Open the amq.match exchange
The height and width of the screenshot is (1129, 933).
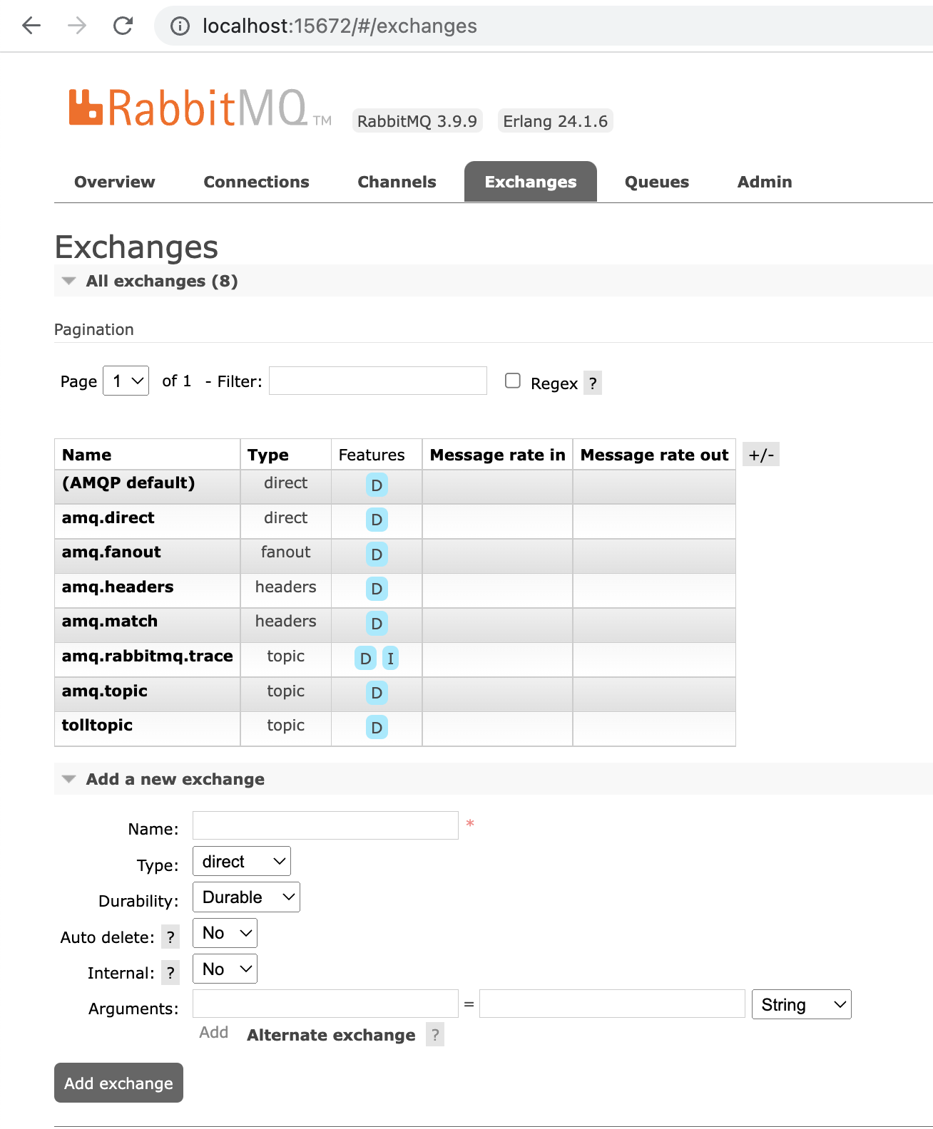click(110, 621)
